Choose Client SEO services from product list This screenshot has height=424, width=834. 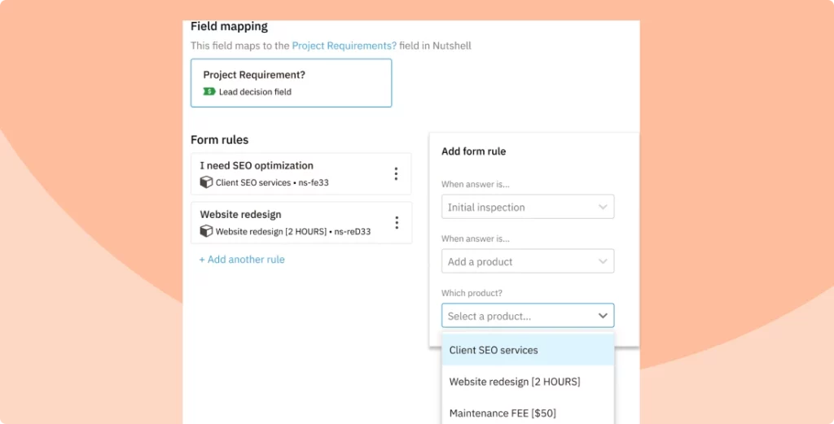pos(494,351)
